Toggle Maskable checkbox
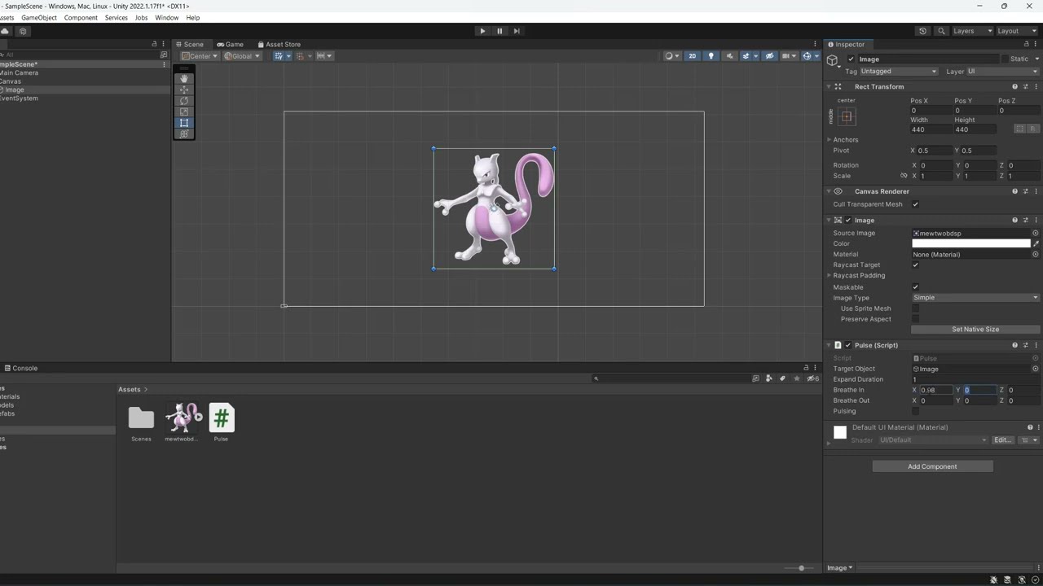The height and width of the screenshot is (586, 1043). [915, 286]
